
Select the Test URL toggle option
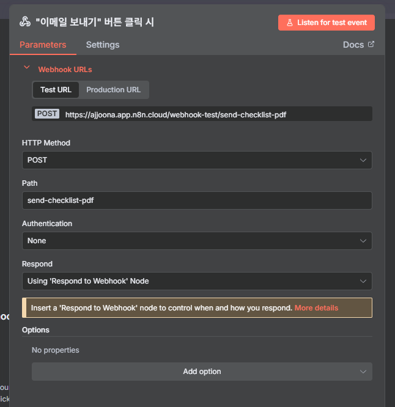[x=56, y=90]
